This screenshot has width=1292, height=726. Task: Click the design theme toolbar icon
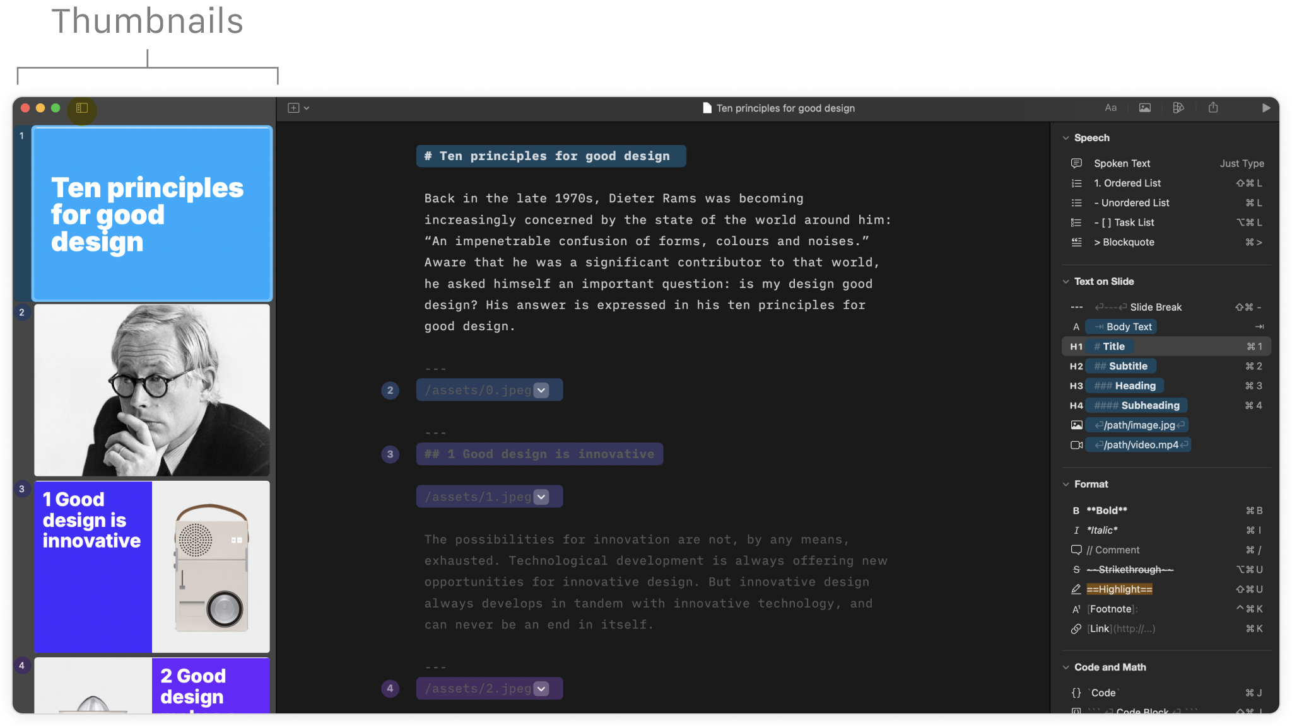[x=1178, y=108]
